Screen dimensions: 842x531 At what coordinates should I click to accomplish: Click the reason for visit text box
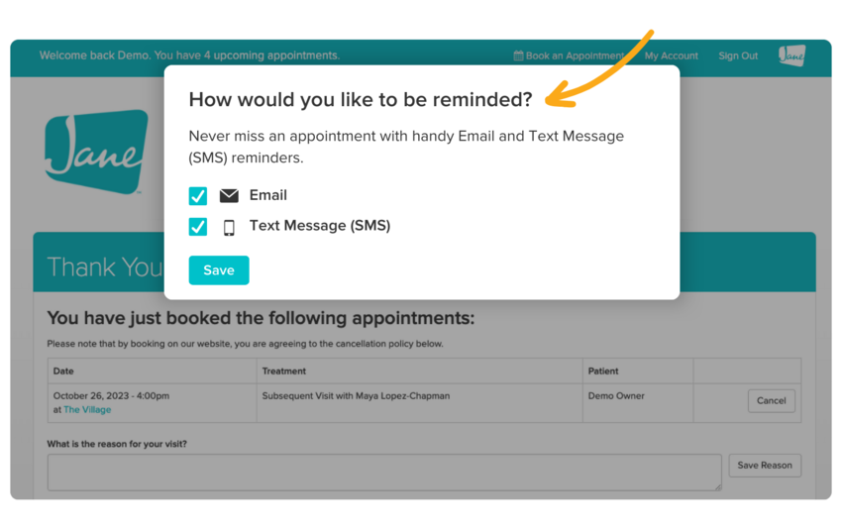pos(383,473)
